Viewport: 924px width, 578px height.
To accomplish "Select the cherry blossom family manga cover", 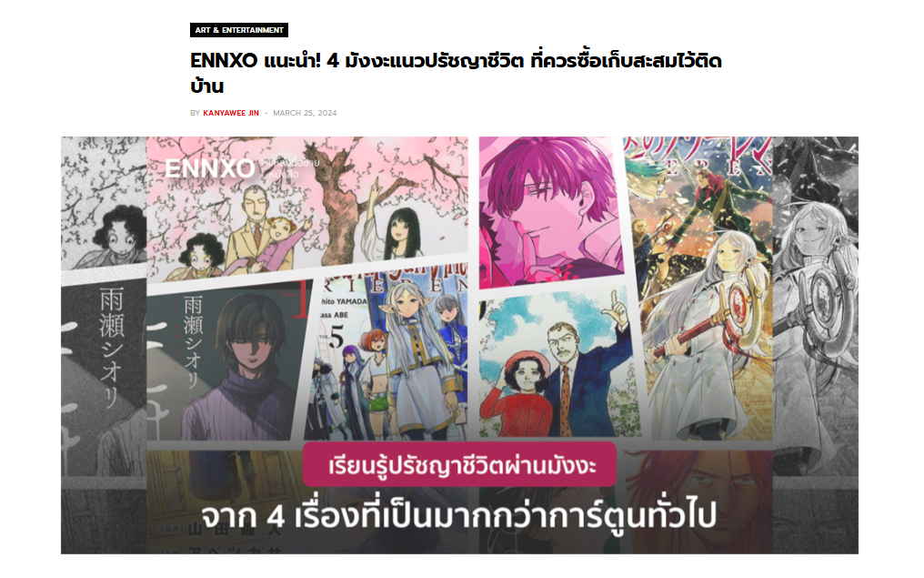I will 307,208.
